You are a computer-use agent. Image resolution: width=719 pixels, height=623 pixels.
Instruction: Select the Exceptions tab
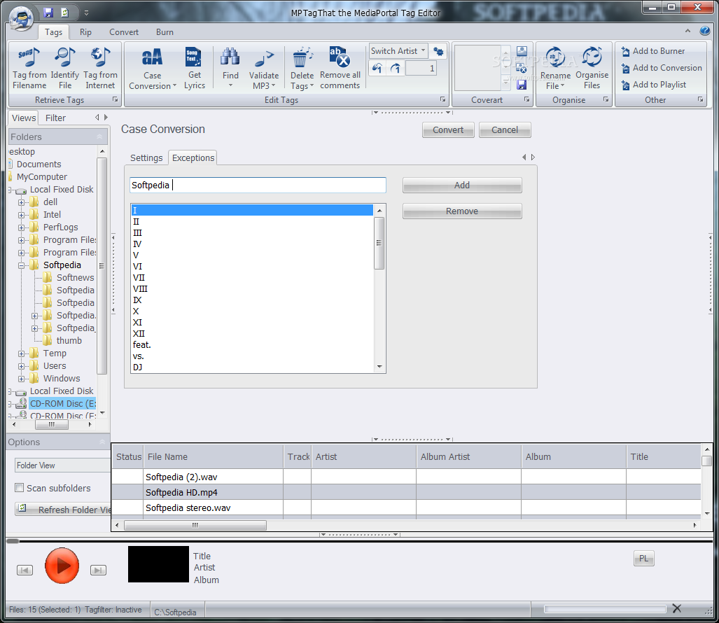(193, 157)
